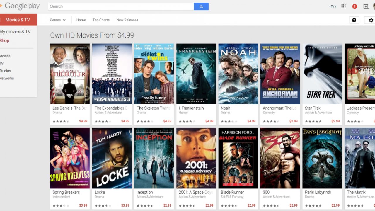Go to New Releases tab

click(127, 20)
